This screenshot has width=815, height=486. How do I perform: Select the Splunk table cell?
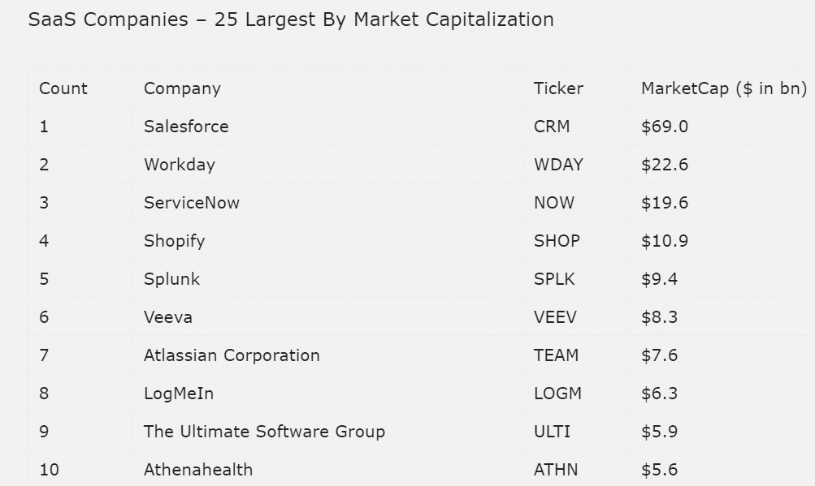coord(171,279)
